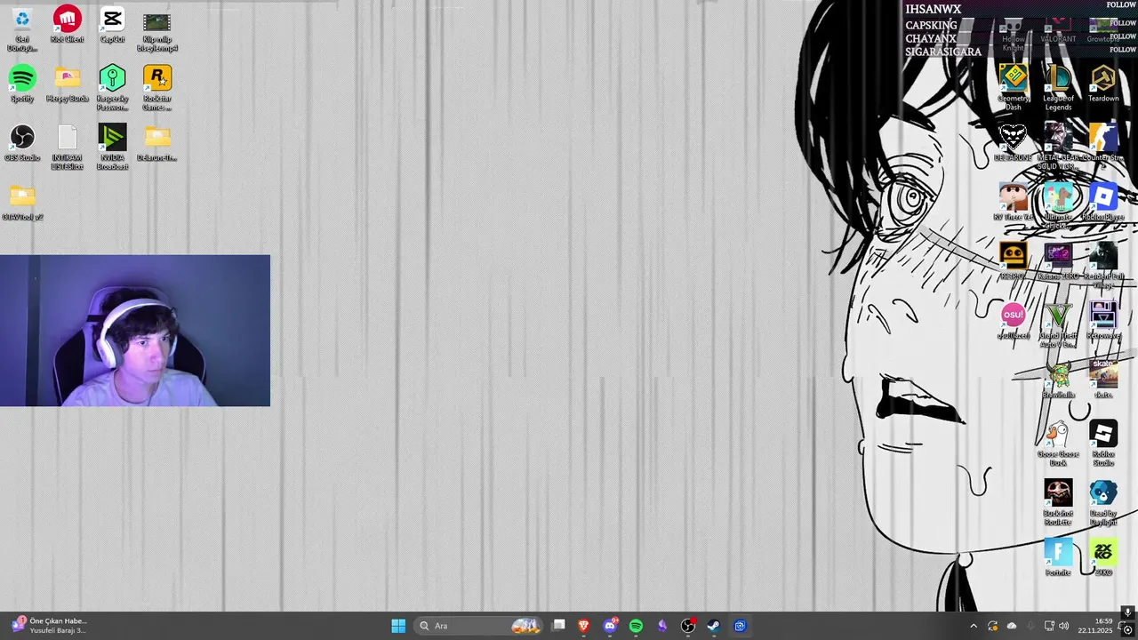This screenshot has height=640, width=1138.
Task: Open the purple crystal app in taskbar
Action: tap(661, 626)
